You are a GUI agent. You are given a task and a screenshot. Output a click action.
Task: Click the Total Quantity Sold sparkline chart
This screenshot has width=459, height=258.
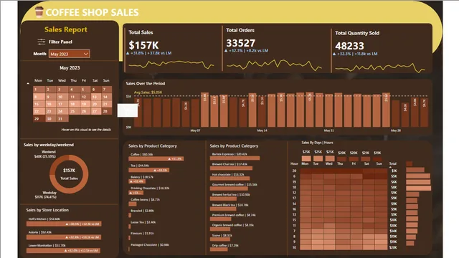[380, 68]
